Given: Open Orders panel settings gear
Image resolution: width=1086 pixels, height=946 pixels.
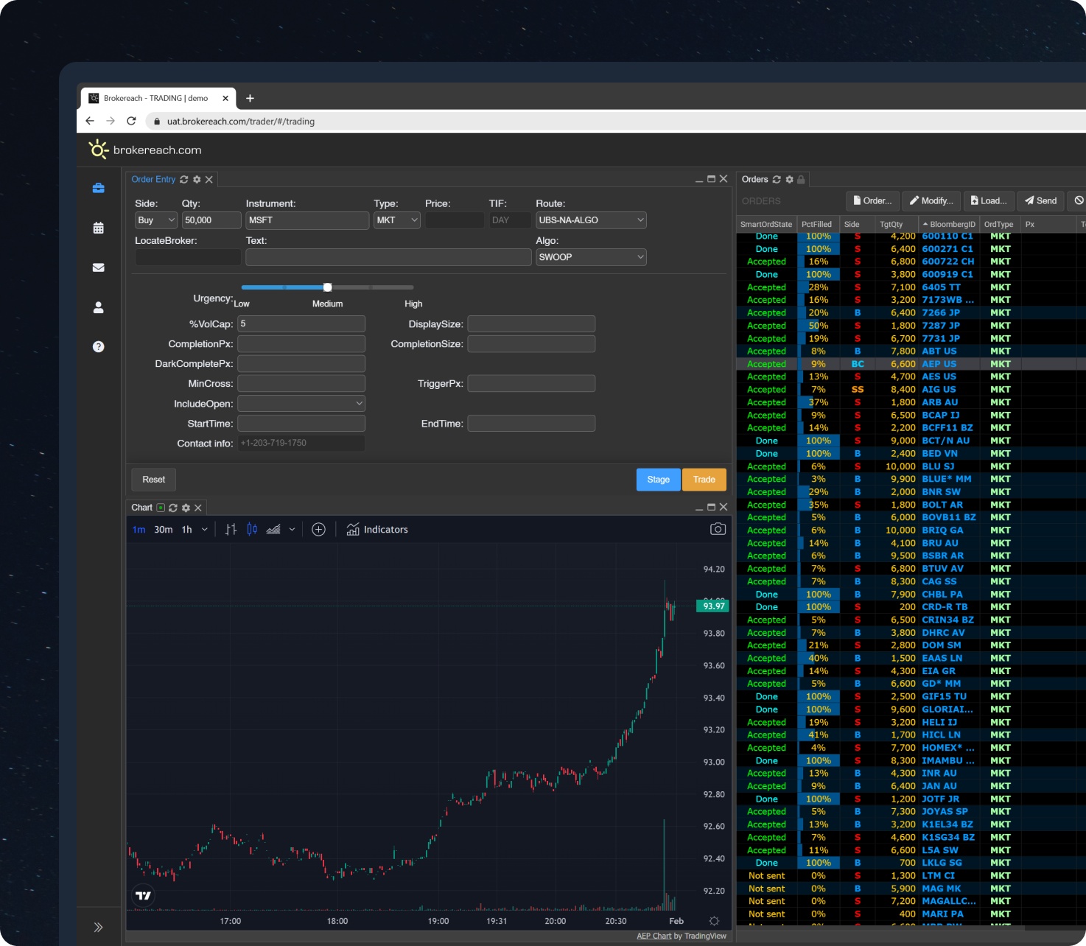Looking at the screenshot, I should (789, 180).
